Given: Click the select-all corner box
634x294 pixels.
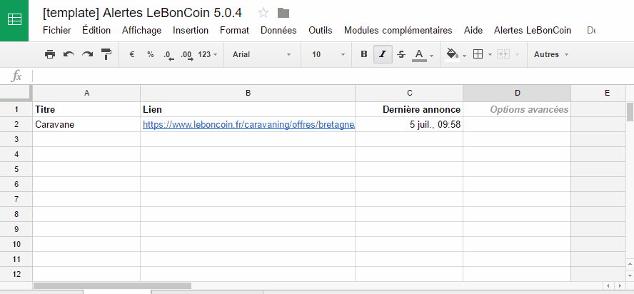Looking at the screenshot, I should [16, 93].
